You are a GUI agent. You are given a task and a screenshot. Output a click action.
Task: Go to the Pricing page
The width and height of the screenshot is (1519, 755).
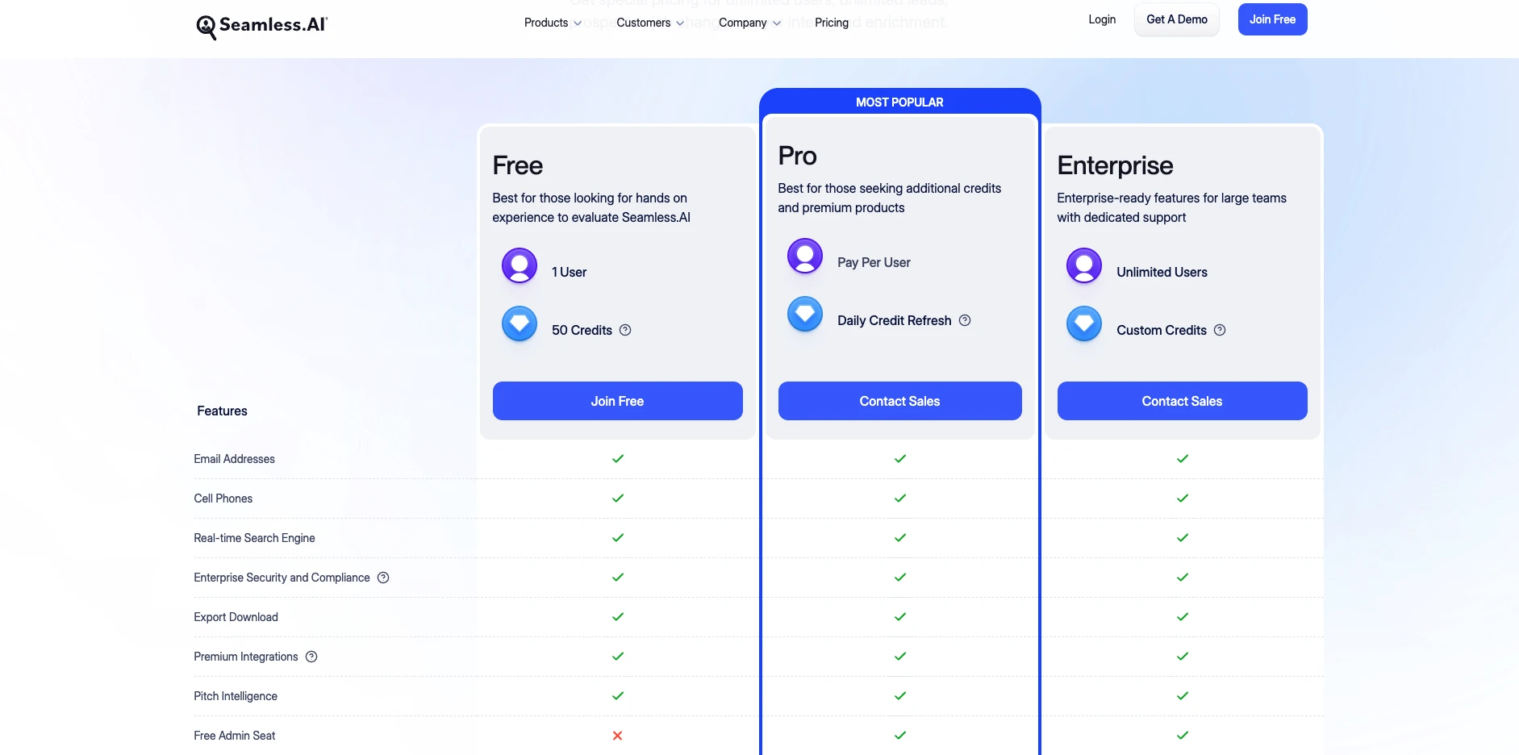[832, 23]
